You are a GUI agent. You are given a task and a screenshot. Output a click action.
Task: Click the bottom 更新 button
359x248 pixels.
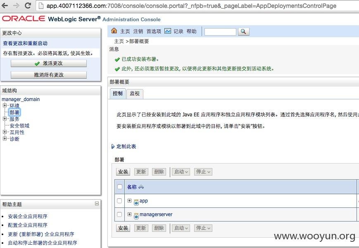pyautogui.click(x=141, y=228)
